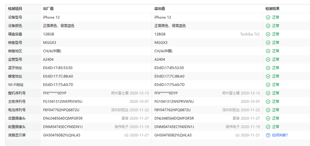Click the blue question mark icon in 液晶显示屏 row

pos(268,135)
